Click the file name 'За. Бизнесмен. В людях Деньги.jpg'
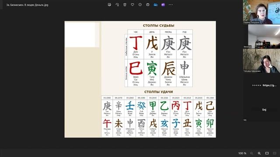This screenshot has height=157, width=280. click(27, 5)
